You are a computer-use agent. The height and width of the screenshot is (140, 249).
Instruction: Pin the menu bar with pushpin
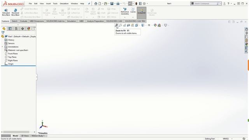89,3
